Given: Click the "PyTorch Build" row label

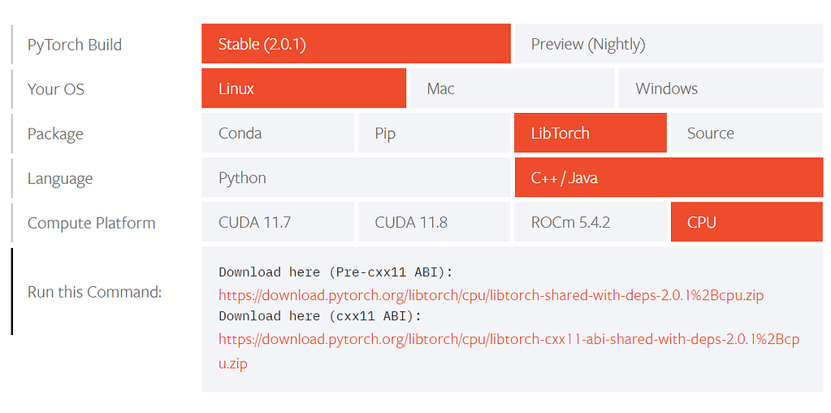Looking at the screenshot, I should click(x=75, y=45).
